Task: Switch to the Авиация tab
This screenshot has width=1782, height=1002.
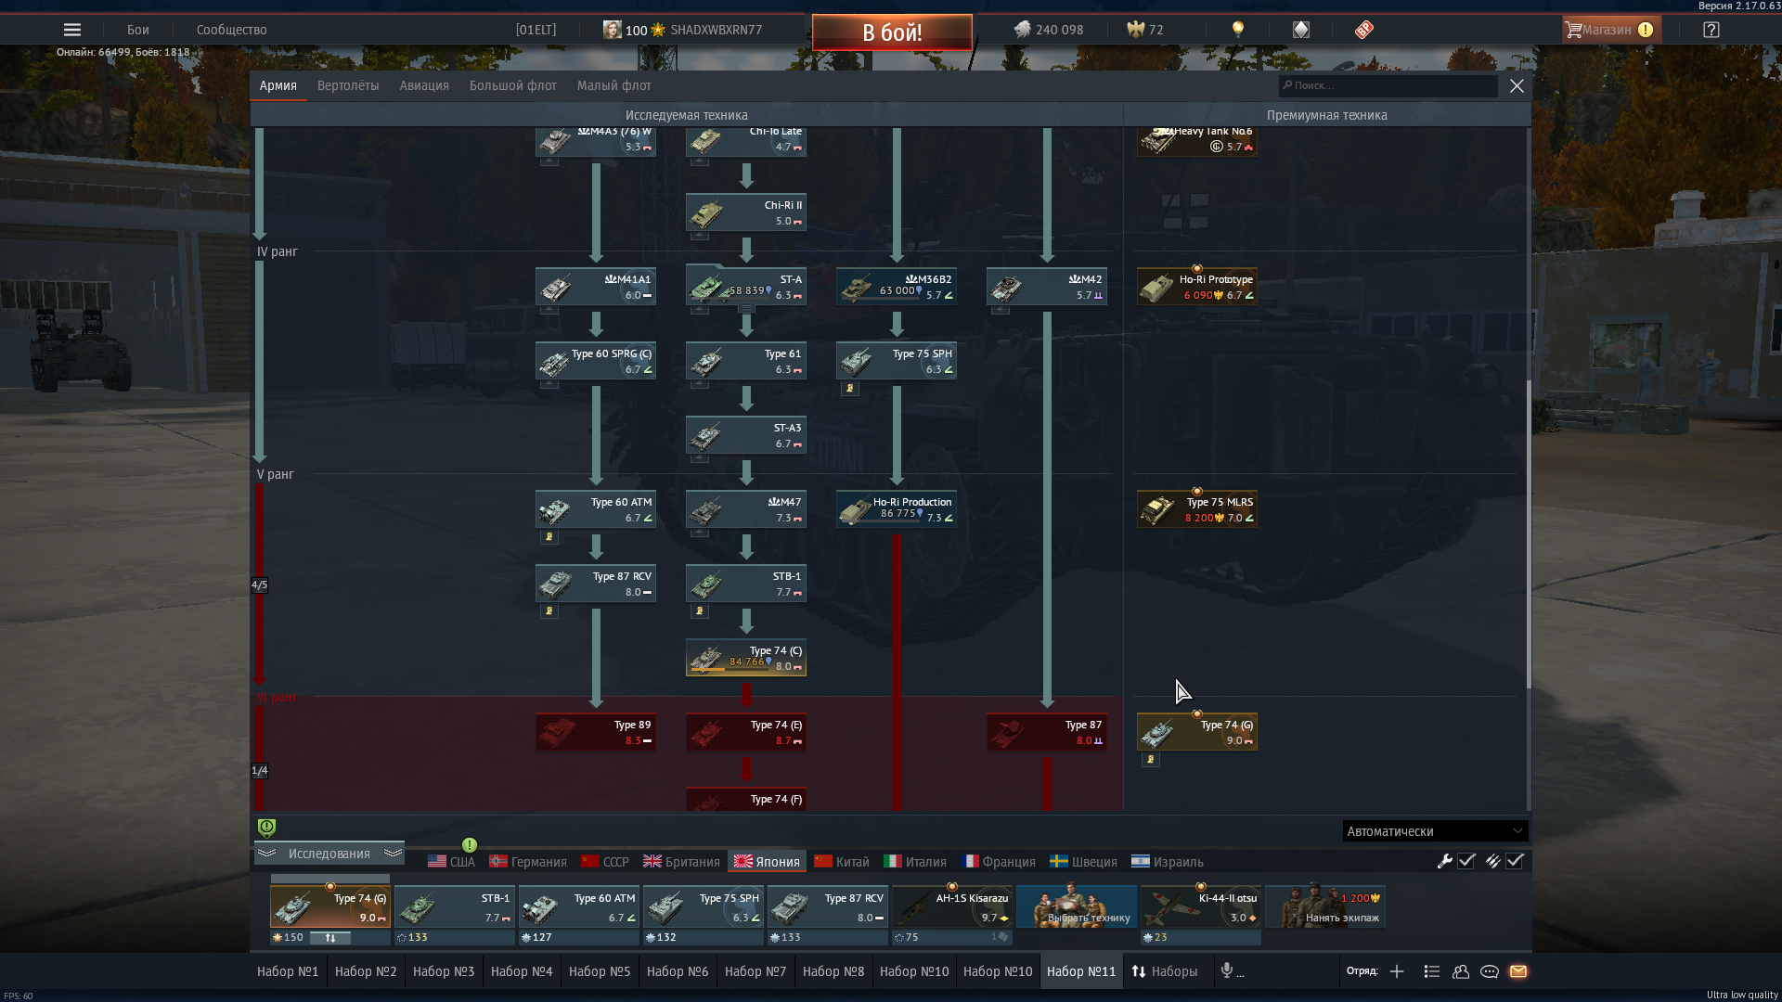Action: click(424, 85)
